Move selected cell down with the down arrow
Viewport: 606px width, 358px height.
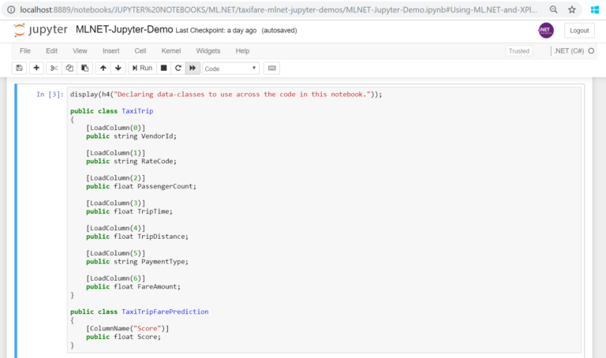118,68
